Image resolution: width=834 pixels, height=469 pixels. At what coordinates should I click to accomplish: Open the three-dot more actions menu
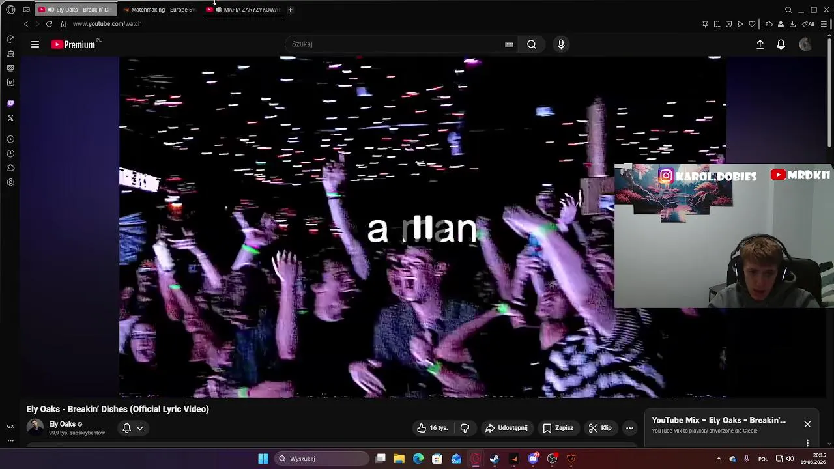(629, 428)
